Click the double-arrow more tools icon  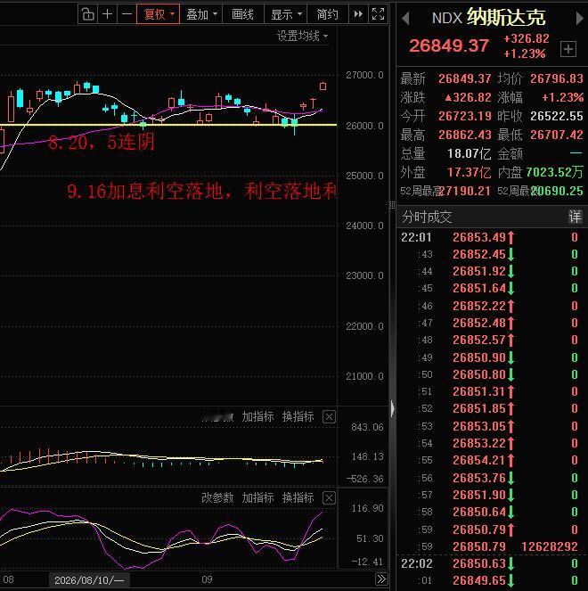(x=358, y=14)
